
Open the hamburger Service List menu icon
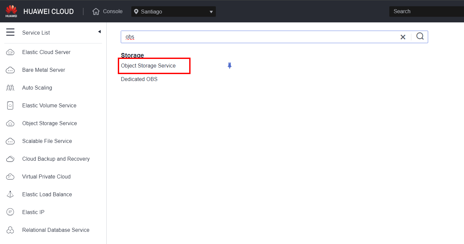(x=10, y=32)
